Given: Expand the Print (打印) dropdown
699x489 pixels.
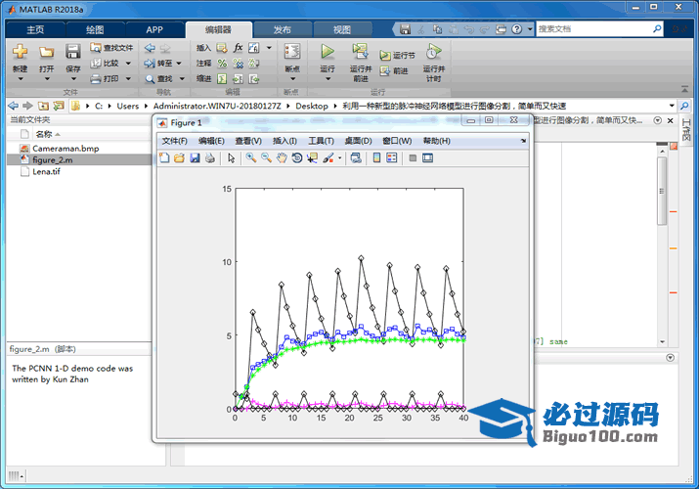Looking at the screenshot, I should tap(126, 78).
